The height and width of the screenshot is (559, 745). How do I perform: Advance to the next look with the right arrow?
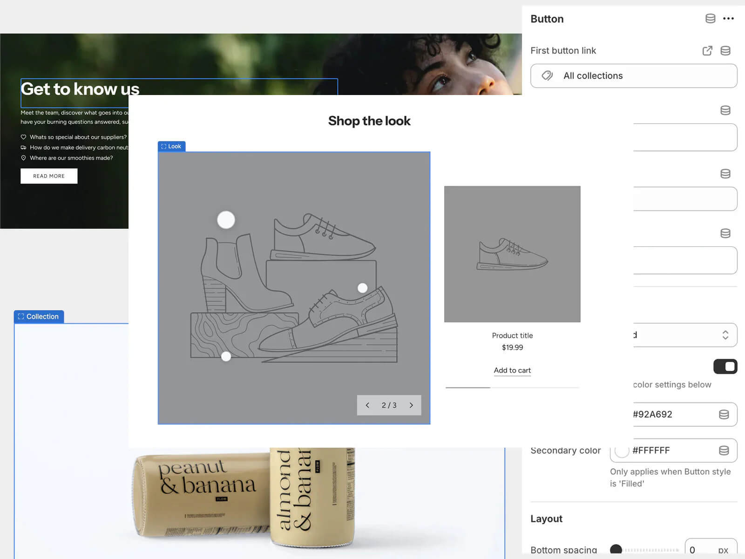click(x=411, y=405)
